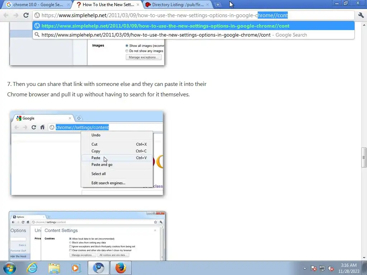Select the Google Search suggestion row
Viewport: 367px width, 275px height.
tap(194, 35)
